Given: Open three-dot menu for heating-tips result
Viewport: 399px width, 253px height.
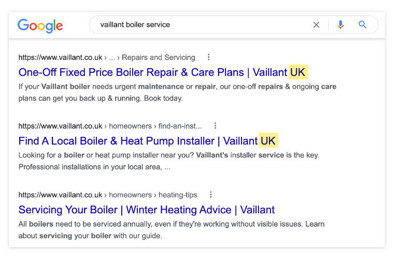Looking at the screenshot, I should (211, 195).
